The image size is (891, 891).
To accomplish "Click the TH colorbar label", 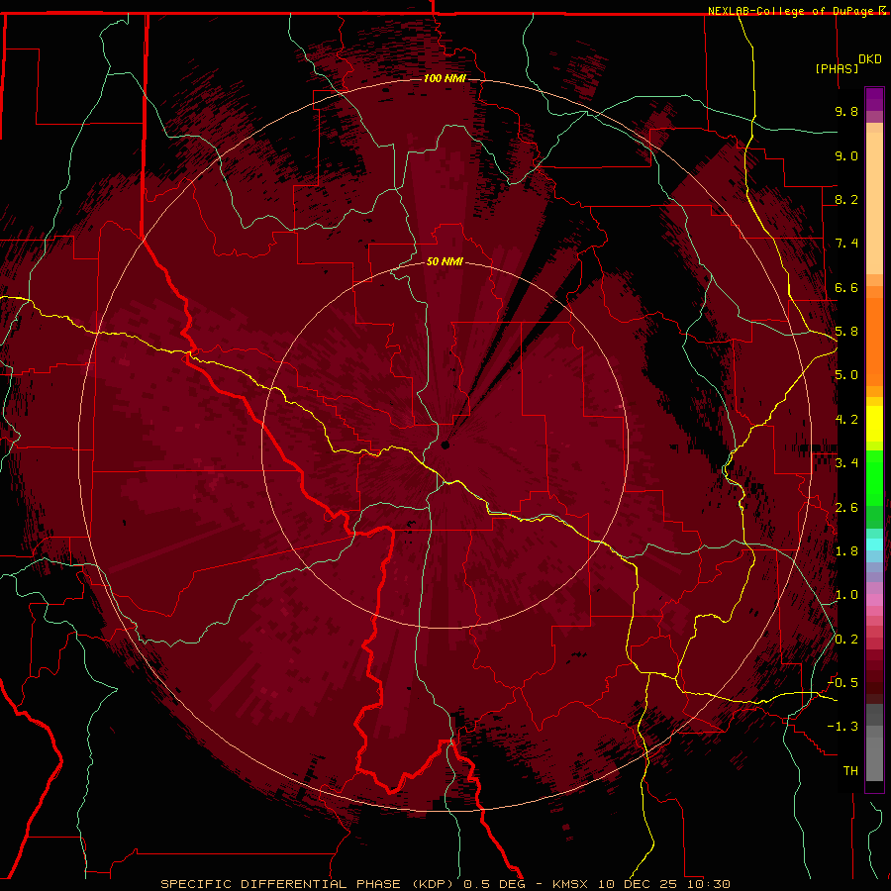I will pos(850,771).
